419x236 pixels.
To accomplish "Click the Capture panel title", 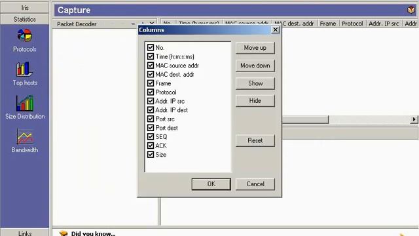I will pos(74,10).
